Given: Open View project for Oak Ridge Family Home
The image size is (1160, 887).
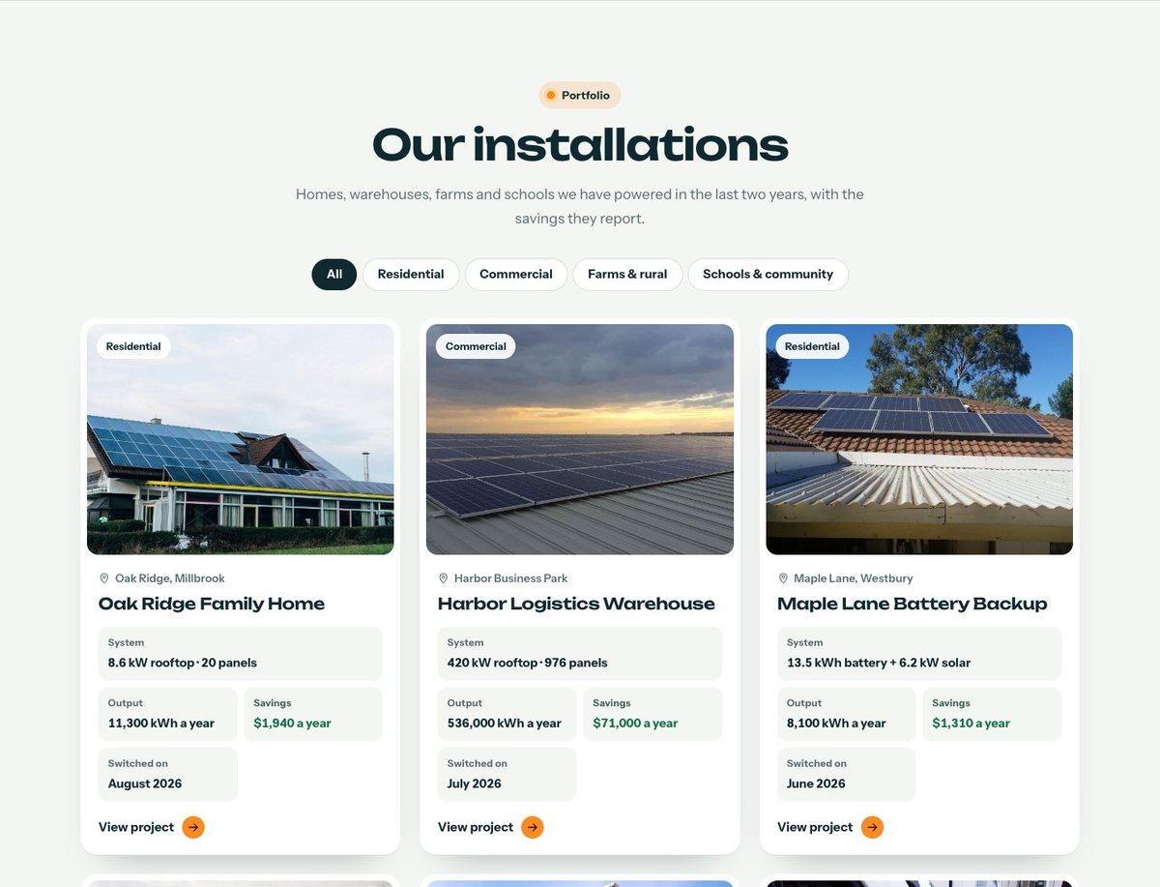Looking at the screenshot, I should (x=152, y=827).
